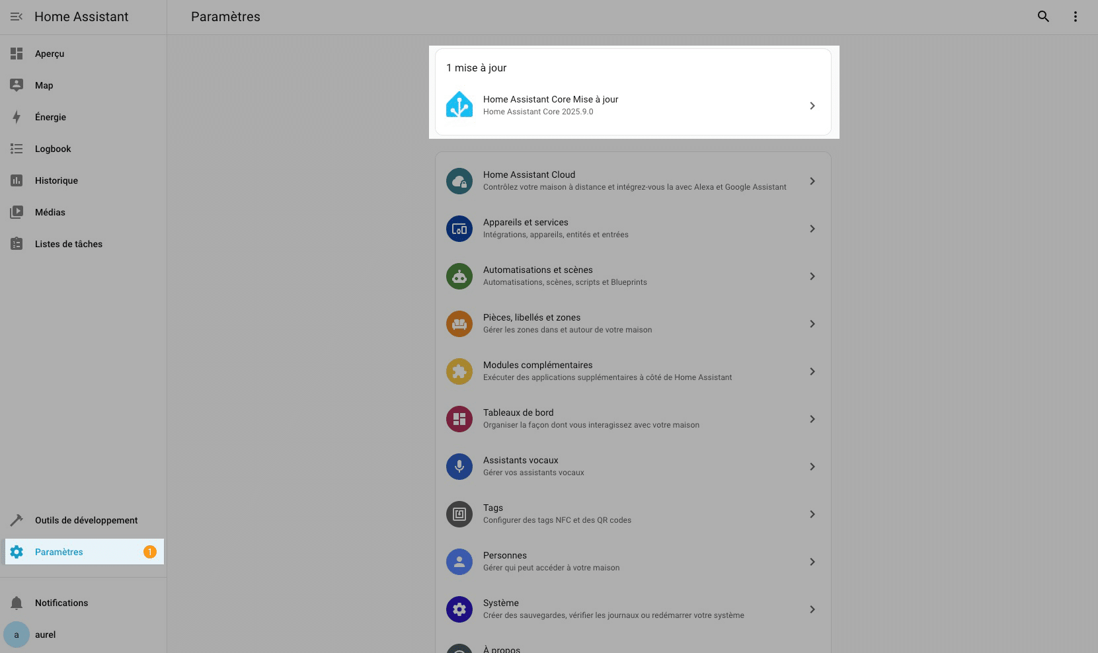Click the Pièces, libellés et zones sofa icon
The width and height of the screenshot is (1098, 653).
[459, 324]
